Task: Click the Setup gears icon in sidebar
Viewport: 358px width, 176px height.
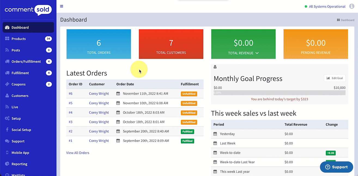Action: (7, 119)
